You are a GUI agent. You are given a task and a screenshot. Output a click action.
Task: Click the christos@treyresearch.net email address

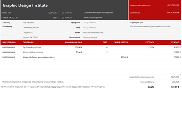tap(93, 32)
